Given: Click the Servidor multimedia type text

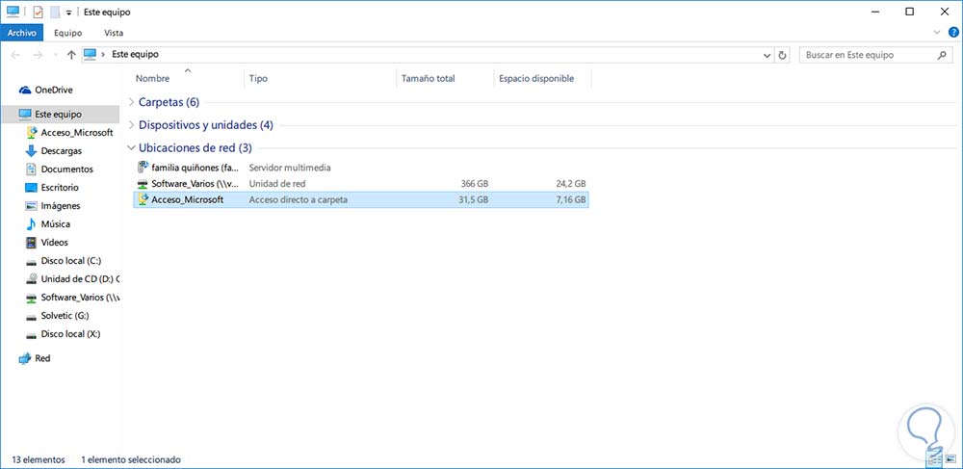Looking at the screenshot, I should tap(290, 167).
